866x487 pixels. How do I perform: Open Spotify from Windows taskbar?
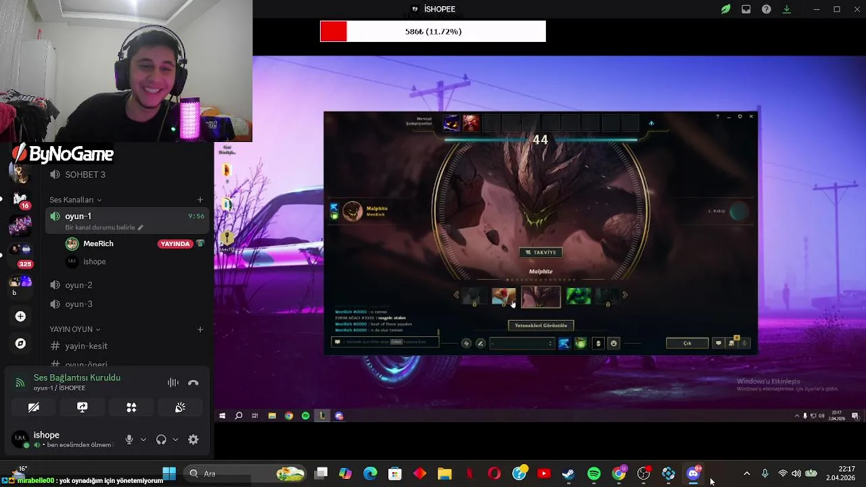click(x=594, y=473)
